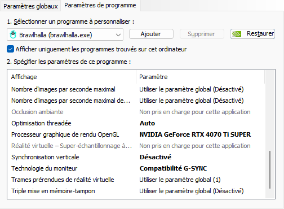
Task: Click the Auto value for Optimisation threadée
Action: [147, 123]
